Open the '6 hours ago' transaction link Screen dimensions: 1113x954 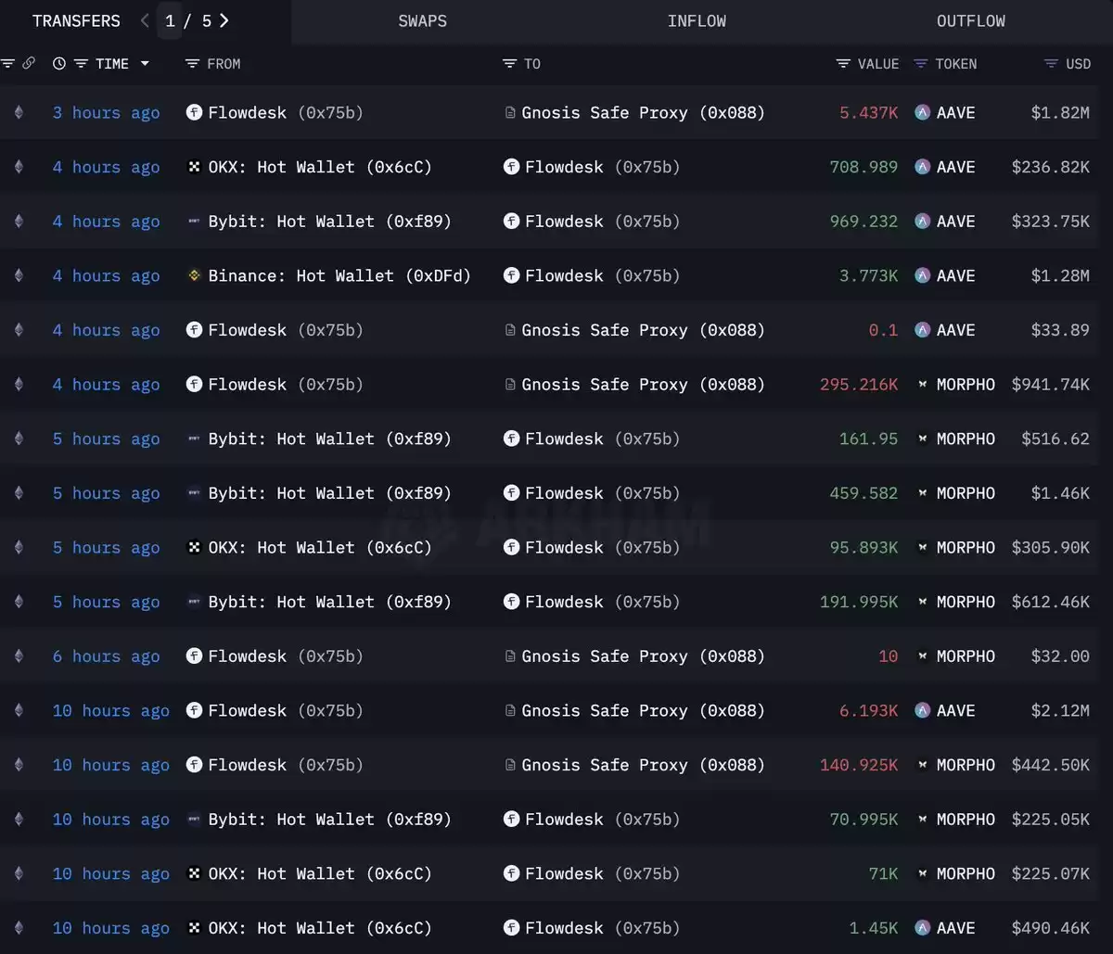point(106,655)
